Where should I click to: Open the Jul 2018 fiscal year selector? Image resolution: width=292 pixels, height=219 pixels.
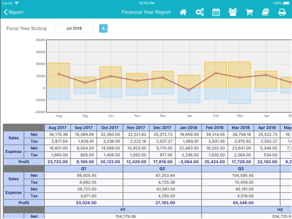[74, 29]
